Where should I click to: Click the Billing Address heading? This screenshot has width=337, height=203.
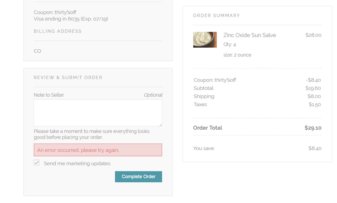pos(57,31)
